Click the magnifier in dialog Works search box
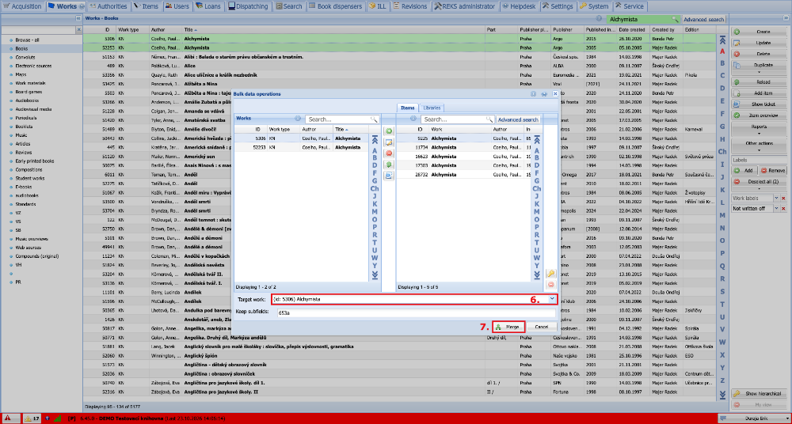 pyautogui.click(x=374, y=119)
